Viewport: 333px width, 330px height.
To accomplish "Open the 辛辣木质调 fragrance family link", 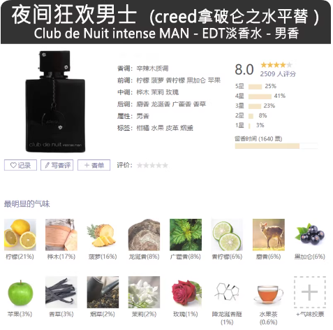I will [x=152, y=69].
